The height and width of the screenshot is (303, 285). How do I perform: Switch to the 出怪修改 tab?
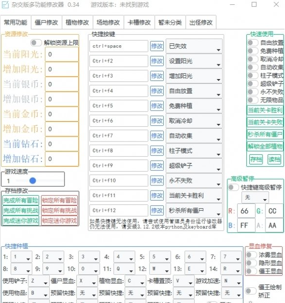click(x=201, y=22)
